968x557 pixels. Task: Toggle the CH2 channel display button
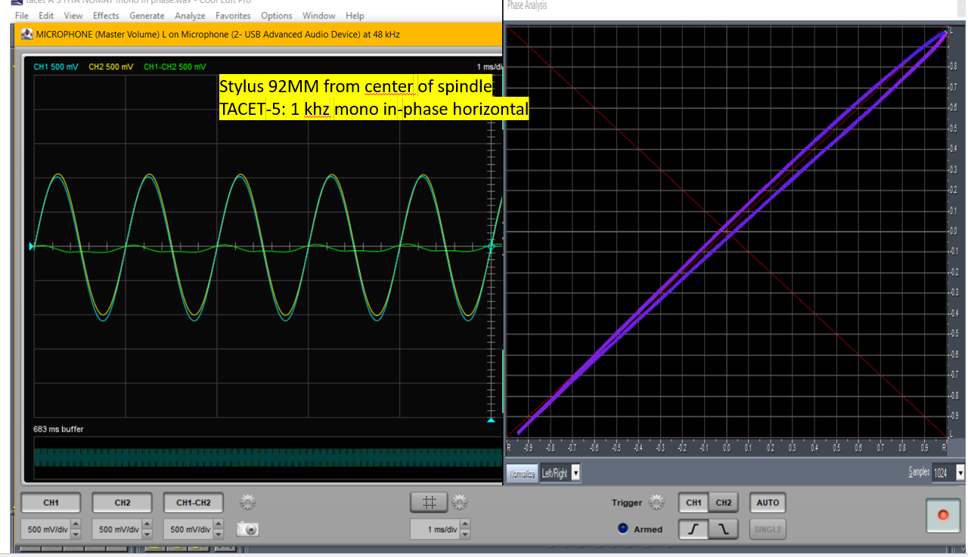122,502
